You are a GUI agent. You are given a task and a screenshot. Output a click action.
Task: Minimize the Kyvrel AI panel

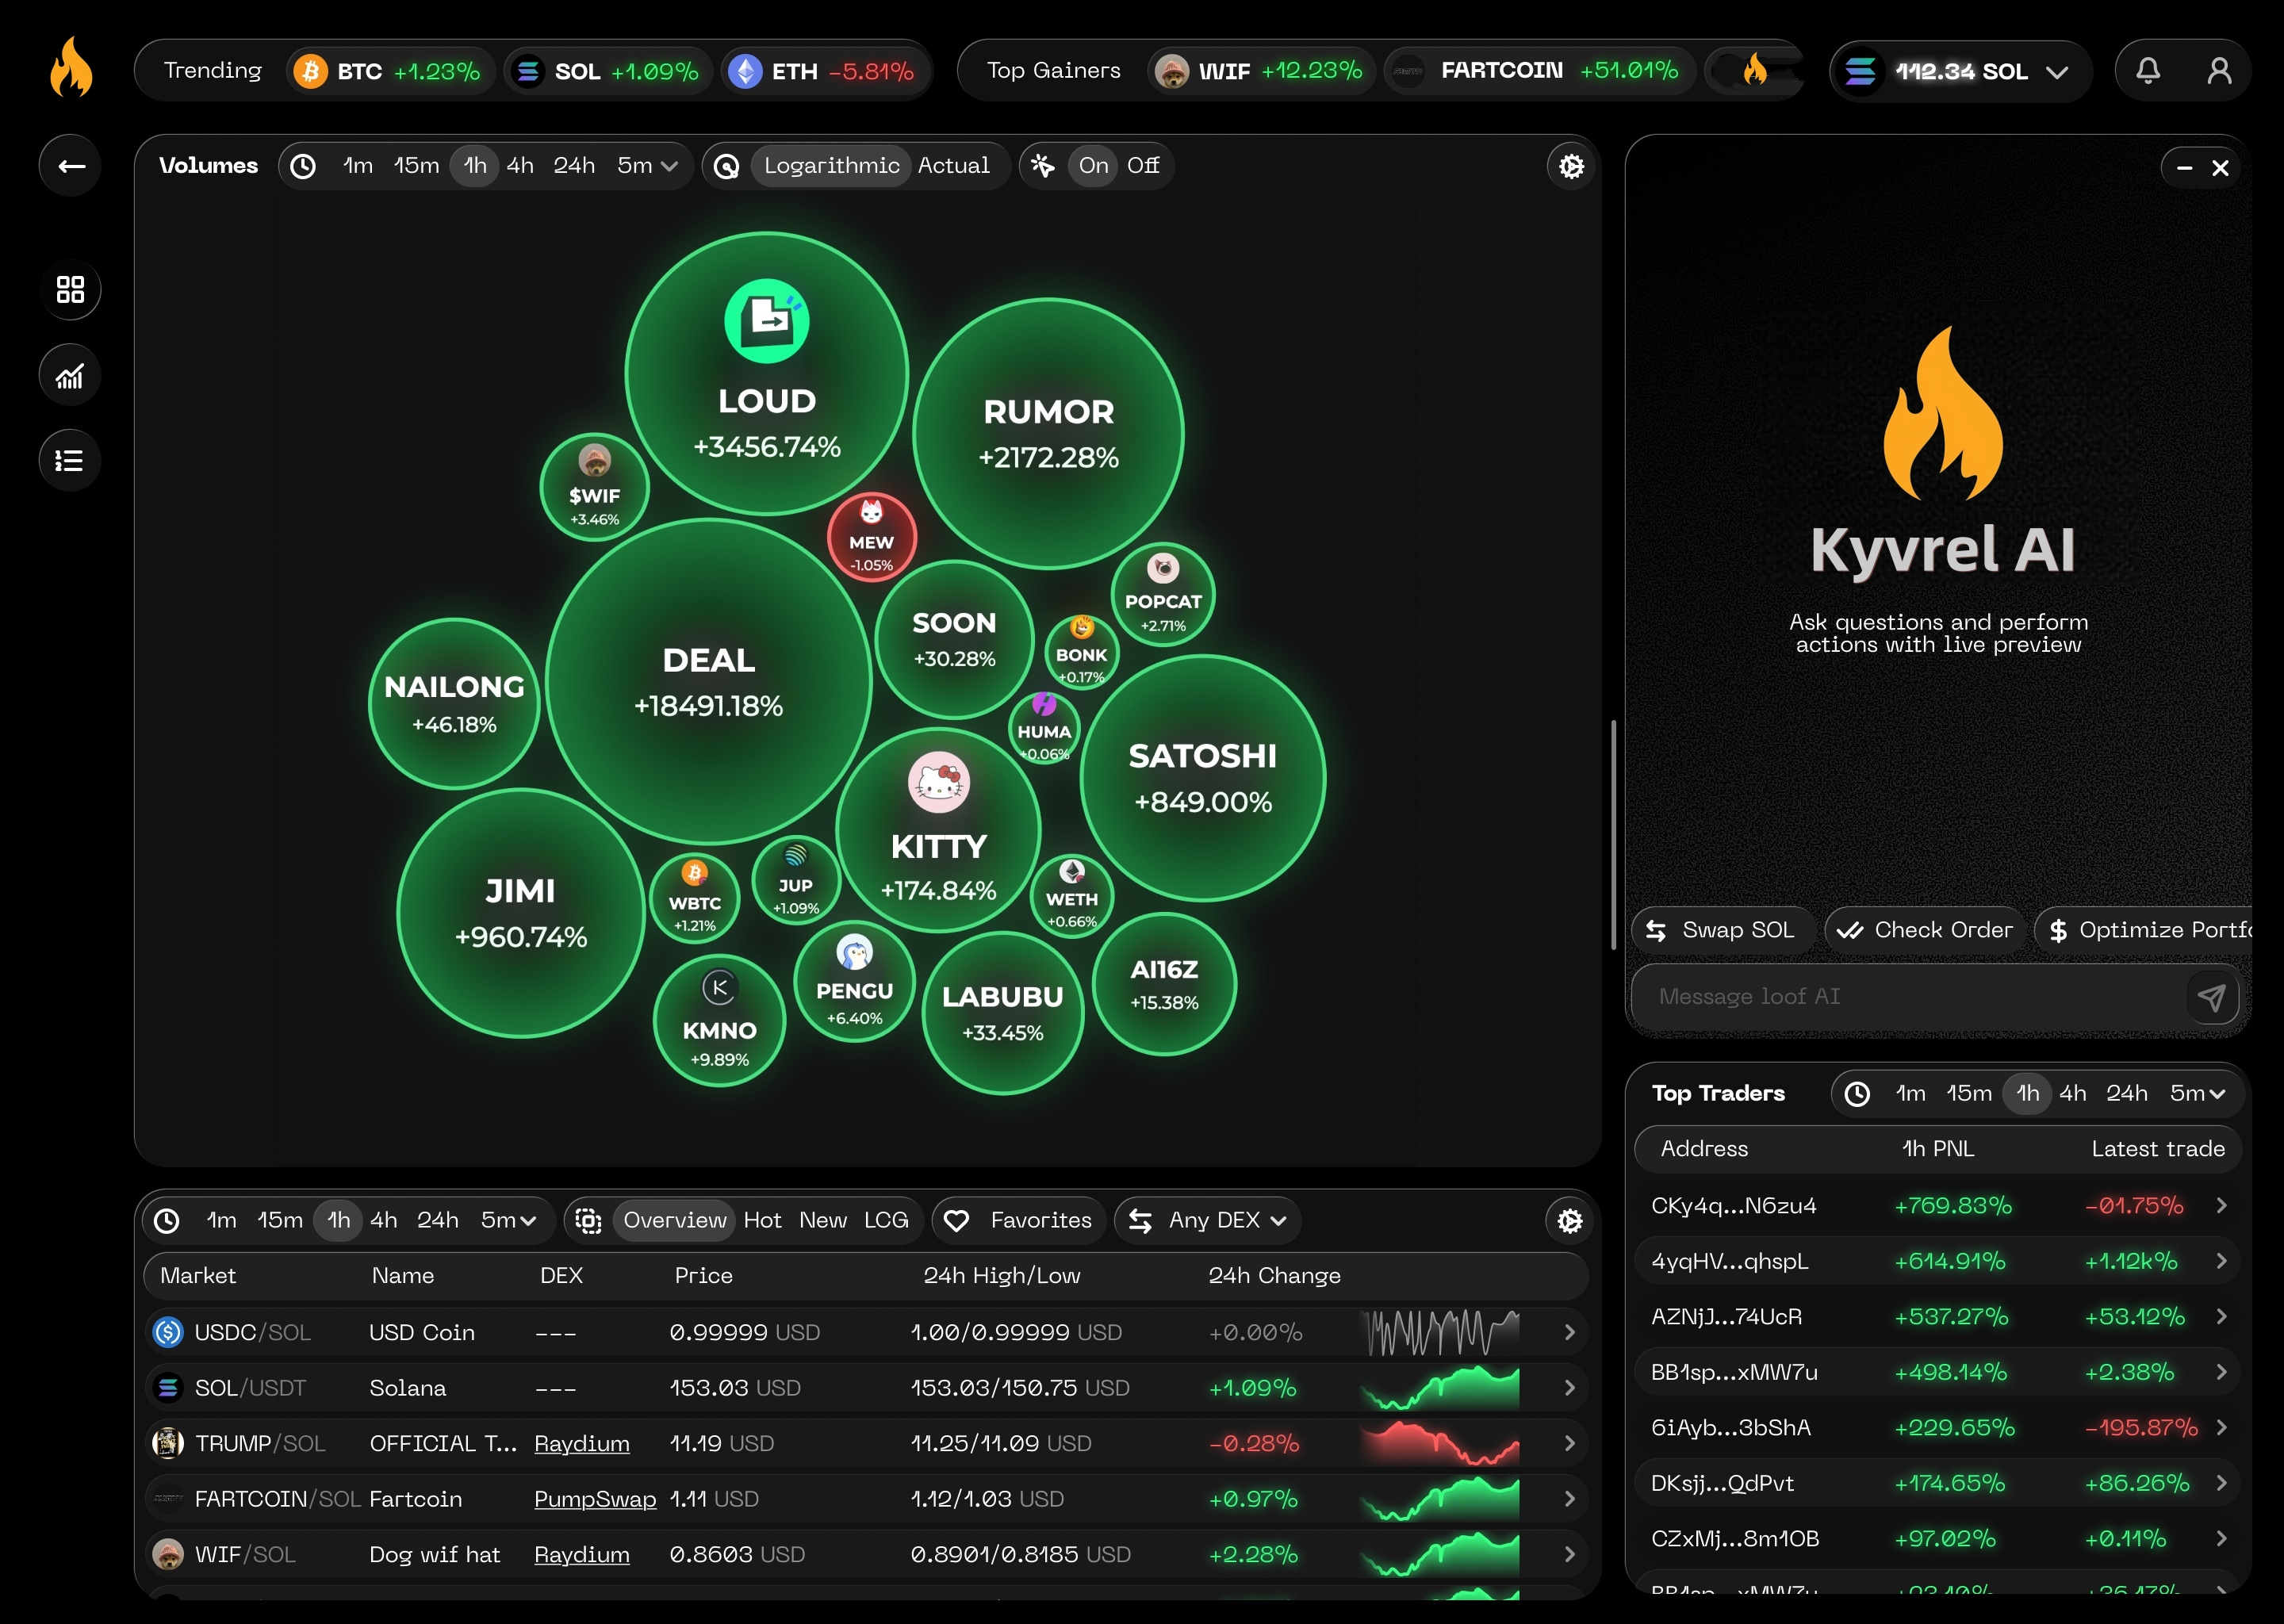pos(2184,168)
